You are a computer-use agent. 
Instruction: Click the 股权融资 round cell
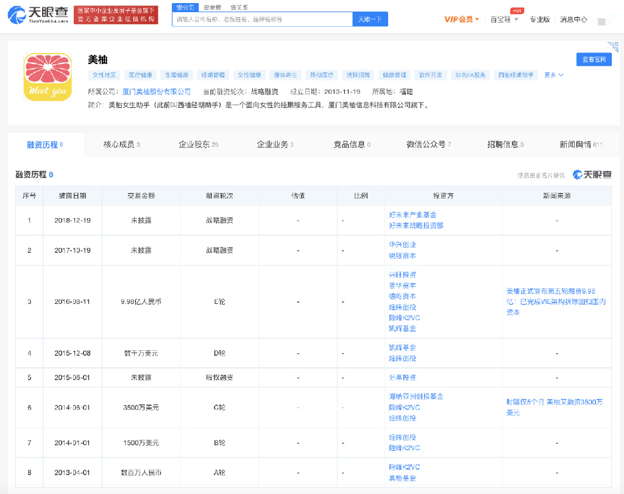click(219, 378)
